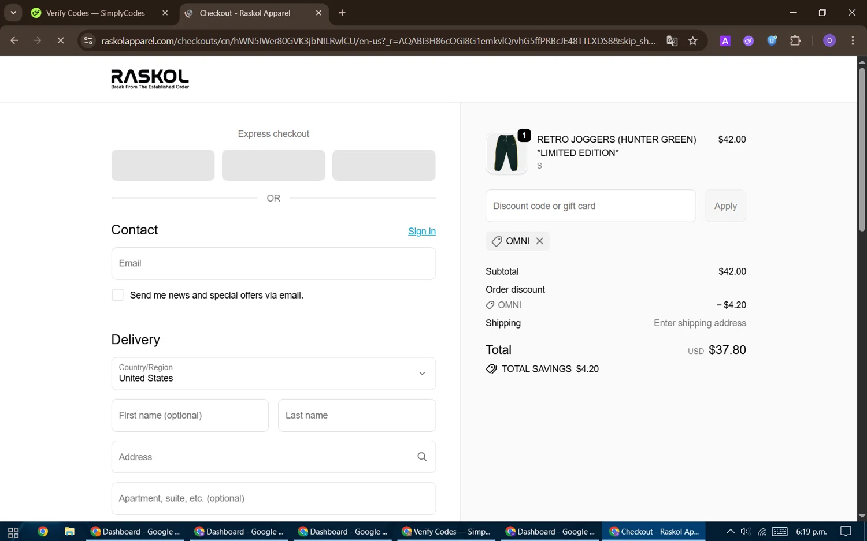Click the Enter shipping address text
867x541 pixels.
(700, 323)
